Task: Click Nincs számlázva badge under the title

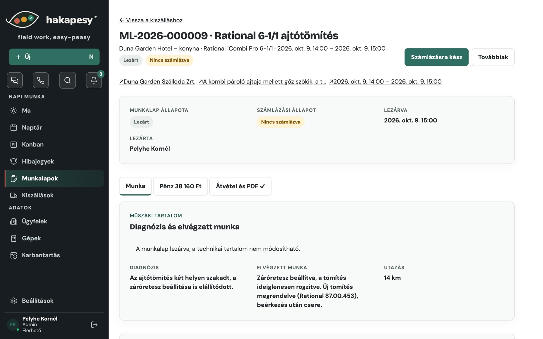Action: point(170,60)
